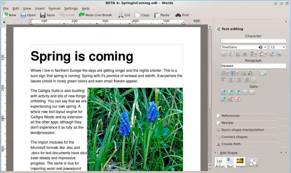291x173 pixels.
Task: Click the grape hyacinth image in the document
Action: coord(135,129)
